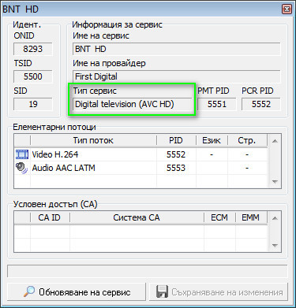This screenshot has width=296, height=308.
Task: Click the magnifier icon on update button
Action: coord(29,291)
